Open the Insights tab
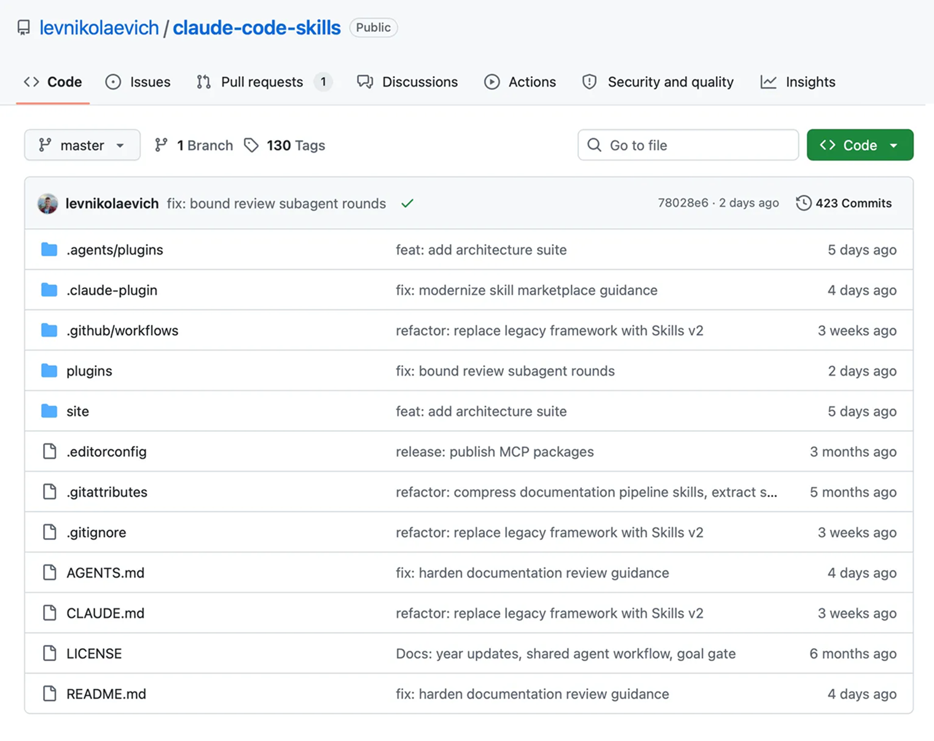The height and width of the screenshot is (741, 934). pos(798,82)
